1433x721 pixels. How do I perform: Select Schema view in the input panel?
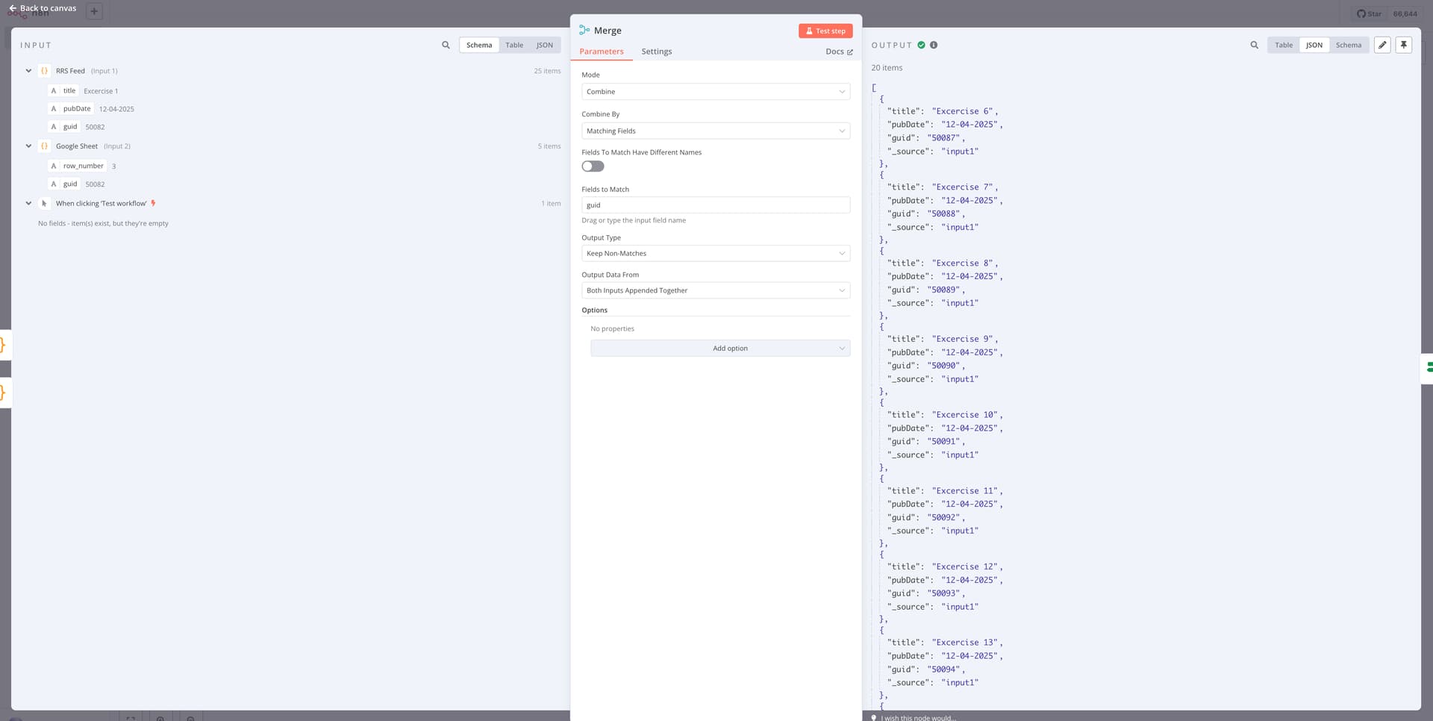coord(479,45)
